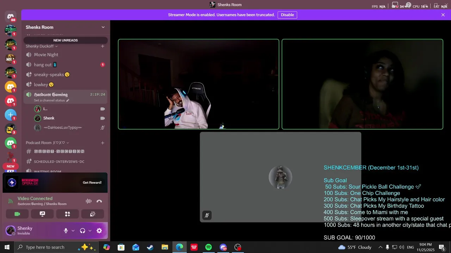Open Discord direct messages home icon
The image size is (451, 253).
point(11,17)
